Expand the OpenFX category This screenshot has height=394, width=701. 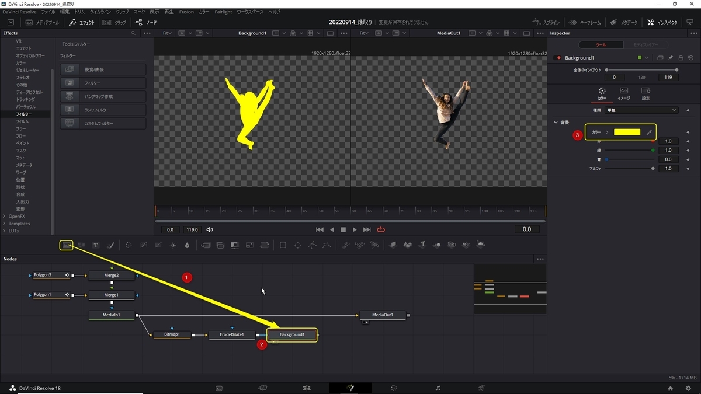[4, 216]
